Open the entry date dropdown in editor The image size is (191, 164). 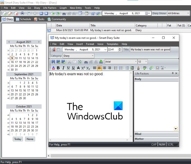point(105,50)
